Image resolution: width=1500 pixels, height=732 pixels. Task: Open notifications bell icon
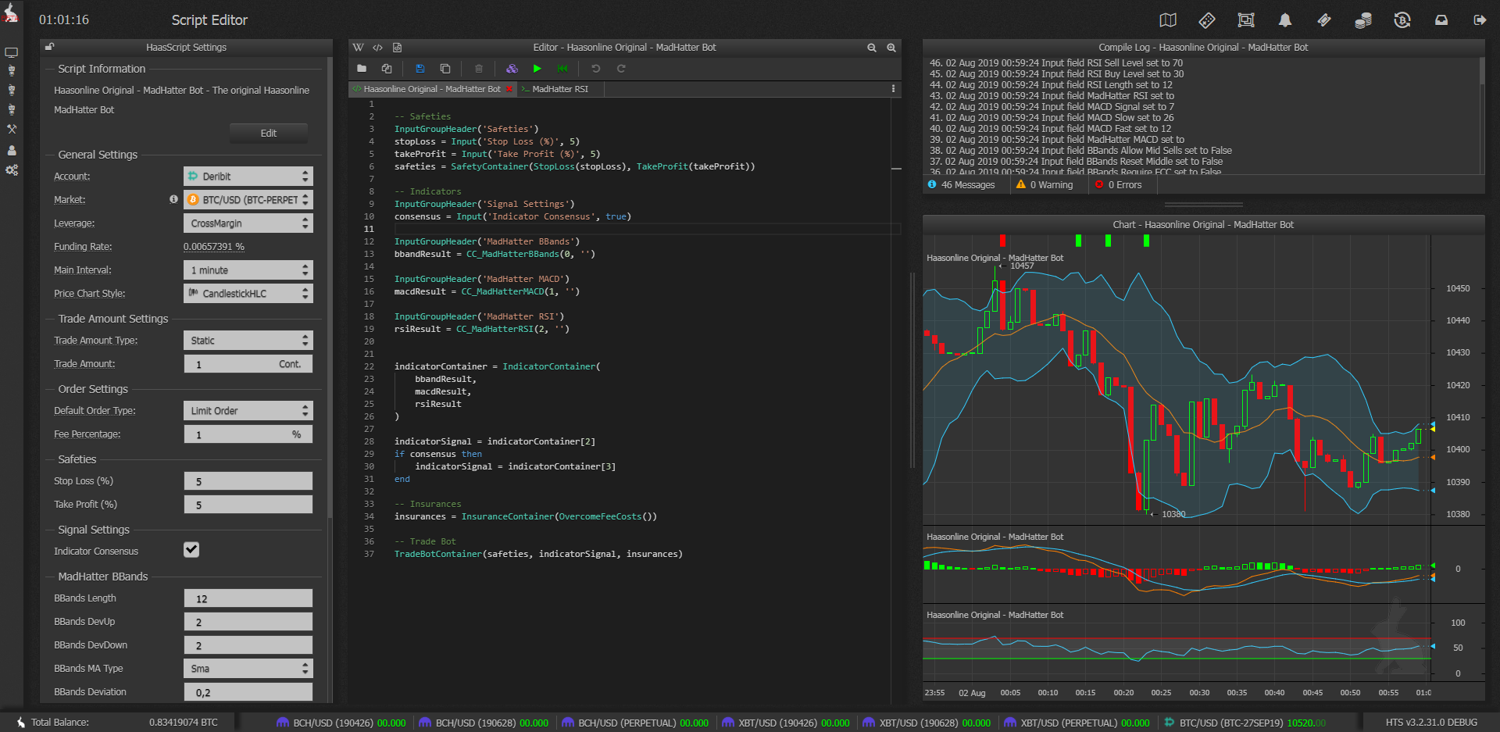coord(1285,20)
